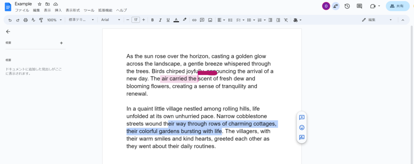This screenshot has height=164, width=414.
Task: Click the suggest edits floating icon
Action: click(x=302, y=137)
